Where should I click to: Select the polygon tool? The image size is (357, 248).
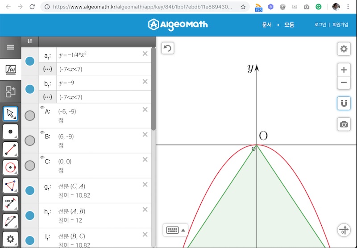[x=10, y=186]
